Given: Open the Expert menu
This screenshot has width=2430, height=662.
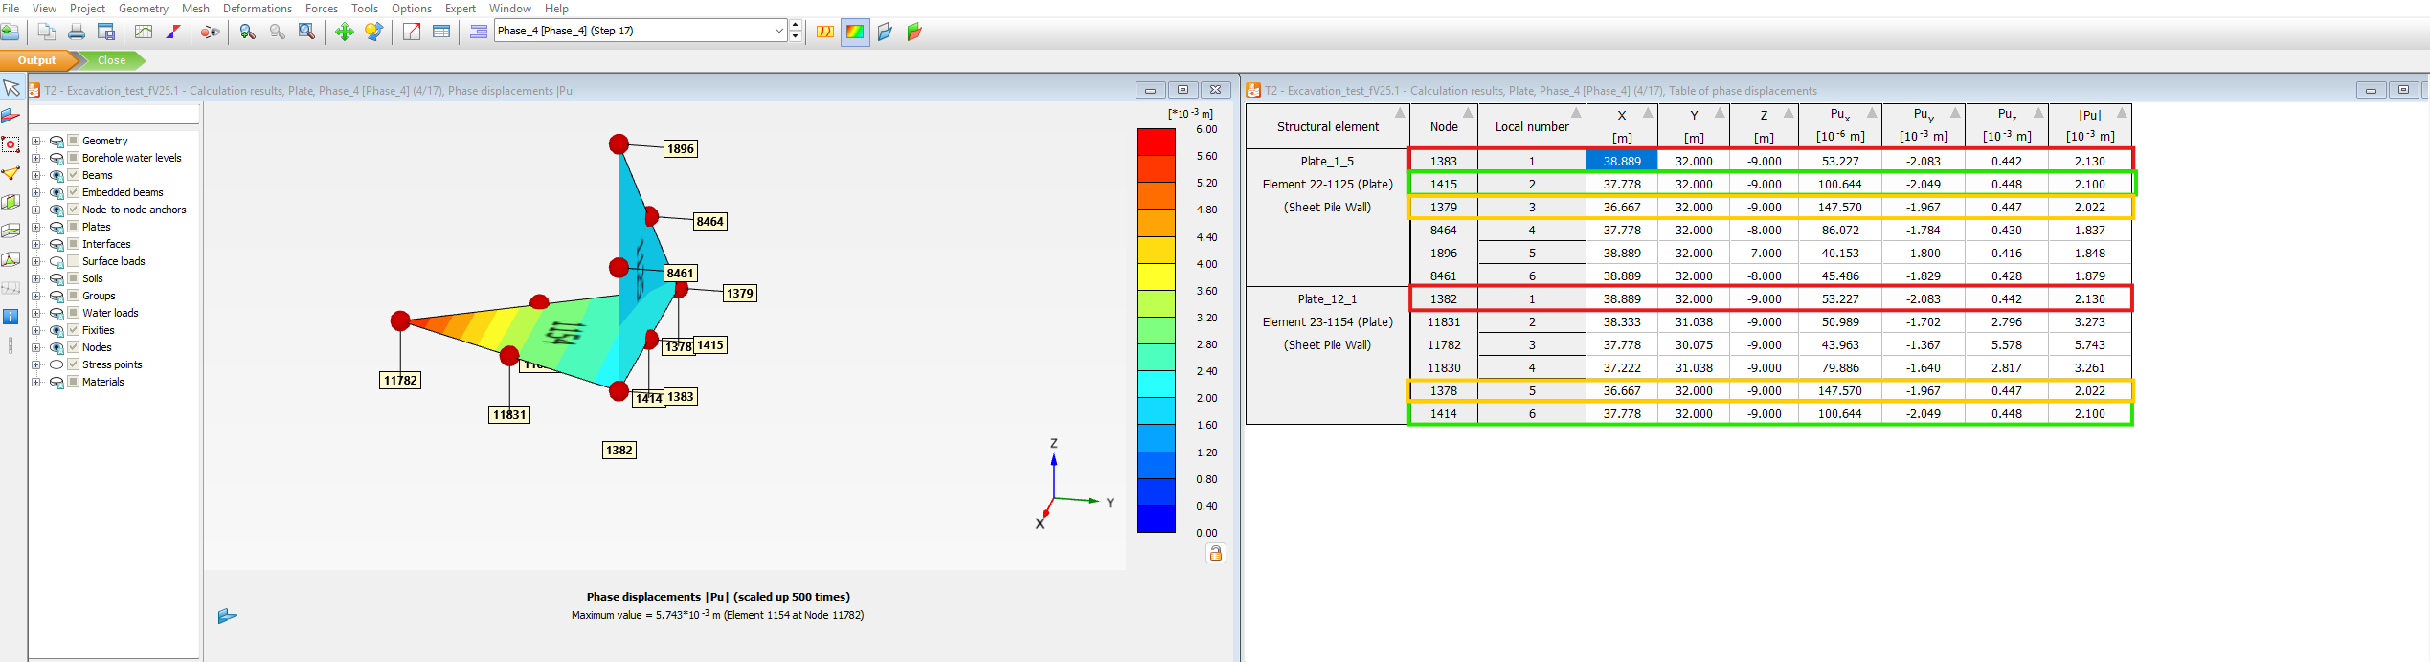Looking at the screenshot, I should click(x=461, y=9).
